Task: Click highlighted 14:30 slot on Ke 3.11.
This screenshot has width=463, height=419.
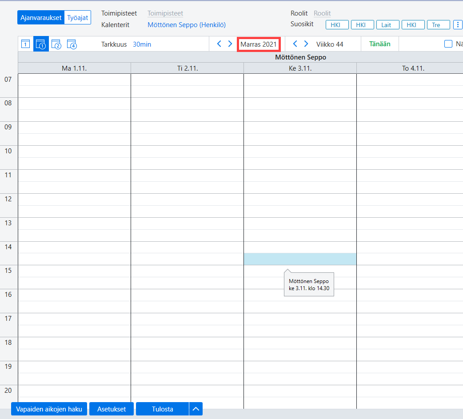Action: pos(300,259)
